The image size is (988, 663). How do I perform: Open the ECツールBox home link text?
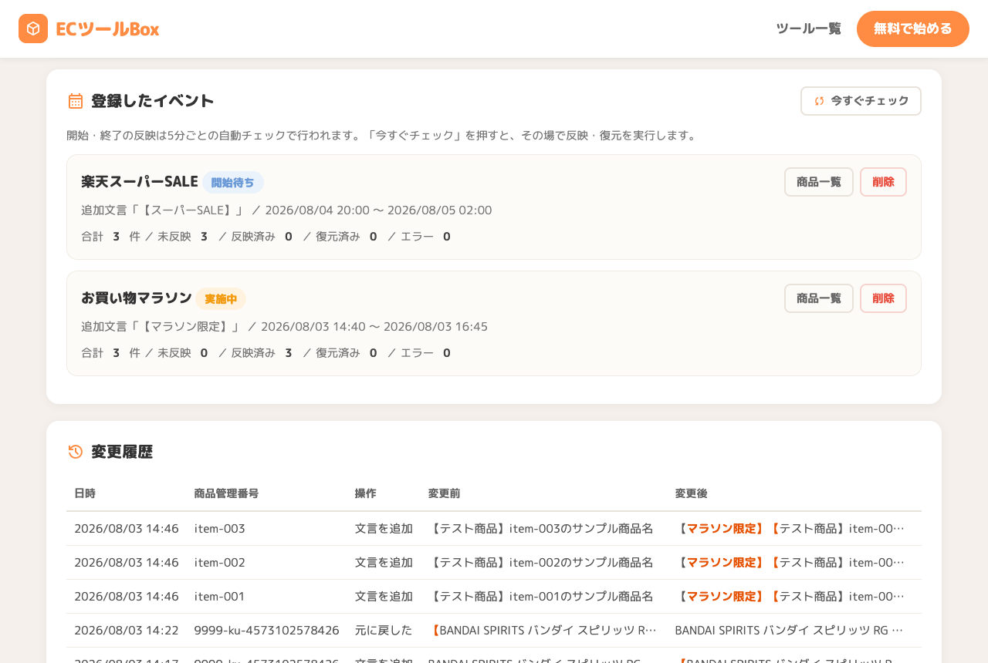point(107,29)
